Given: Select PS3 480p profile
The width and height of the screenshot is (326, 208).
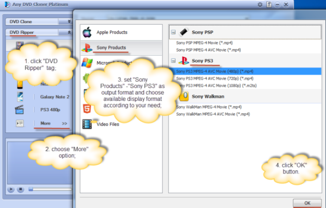Looking at the screenshot, I should tap(50, 109).
